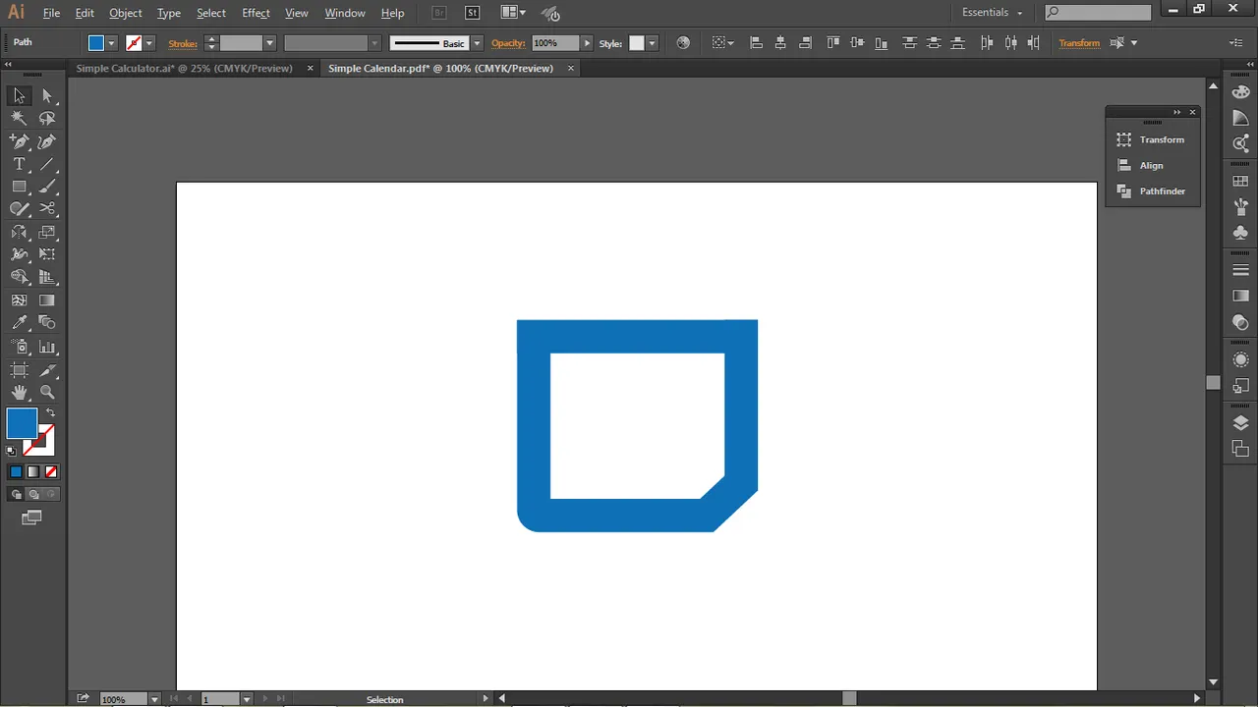The height and width of the screenshot is (707, 1258).
Task: Toggle Change Screen Mode button
Action: [x=31, y=517]
